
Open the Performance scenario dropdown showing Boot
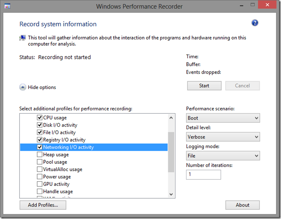[223, 118]
